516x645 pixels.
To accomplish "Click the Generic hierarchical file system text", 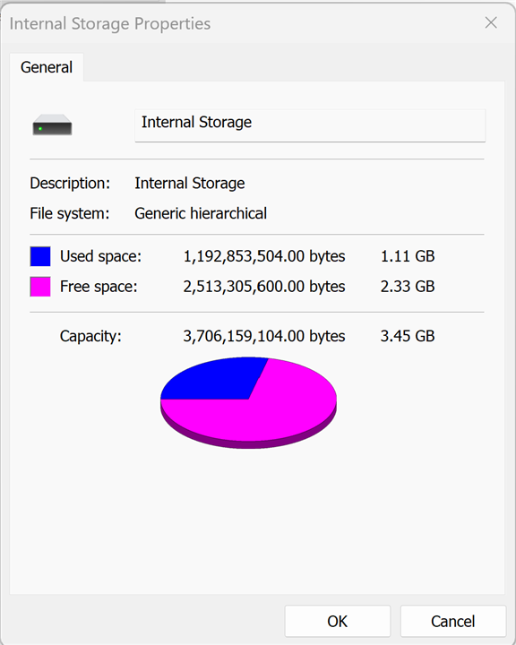I will [x=201, y=213].
